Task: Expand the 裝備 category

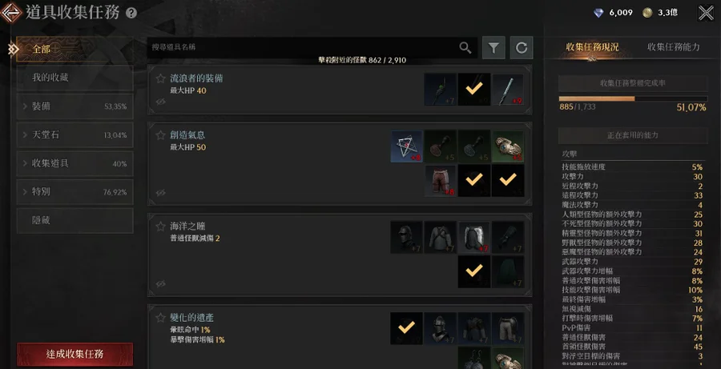Action: click(x=75, y=106)
